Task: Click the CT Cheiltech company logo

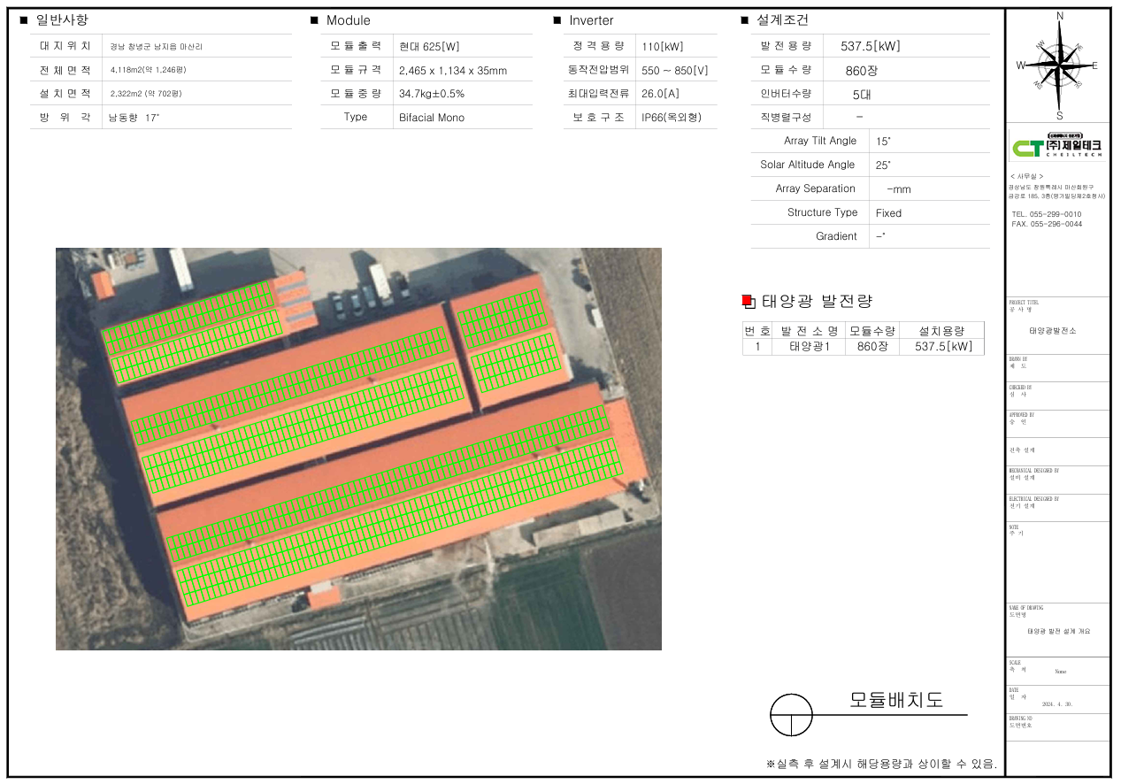Action: click(x=1057, y=146)
